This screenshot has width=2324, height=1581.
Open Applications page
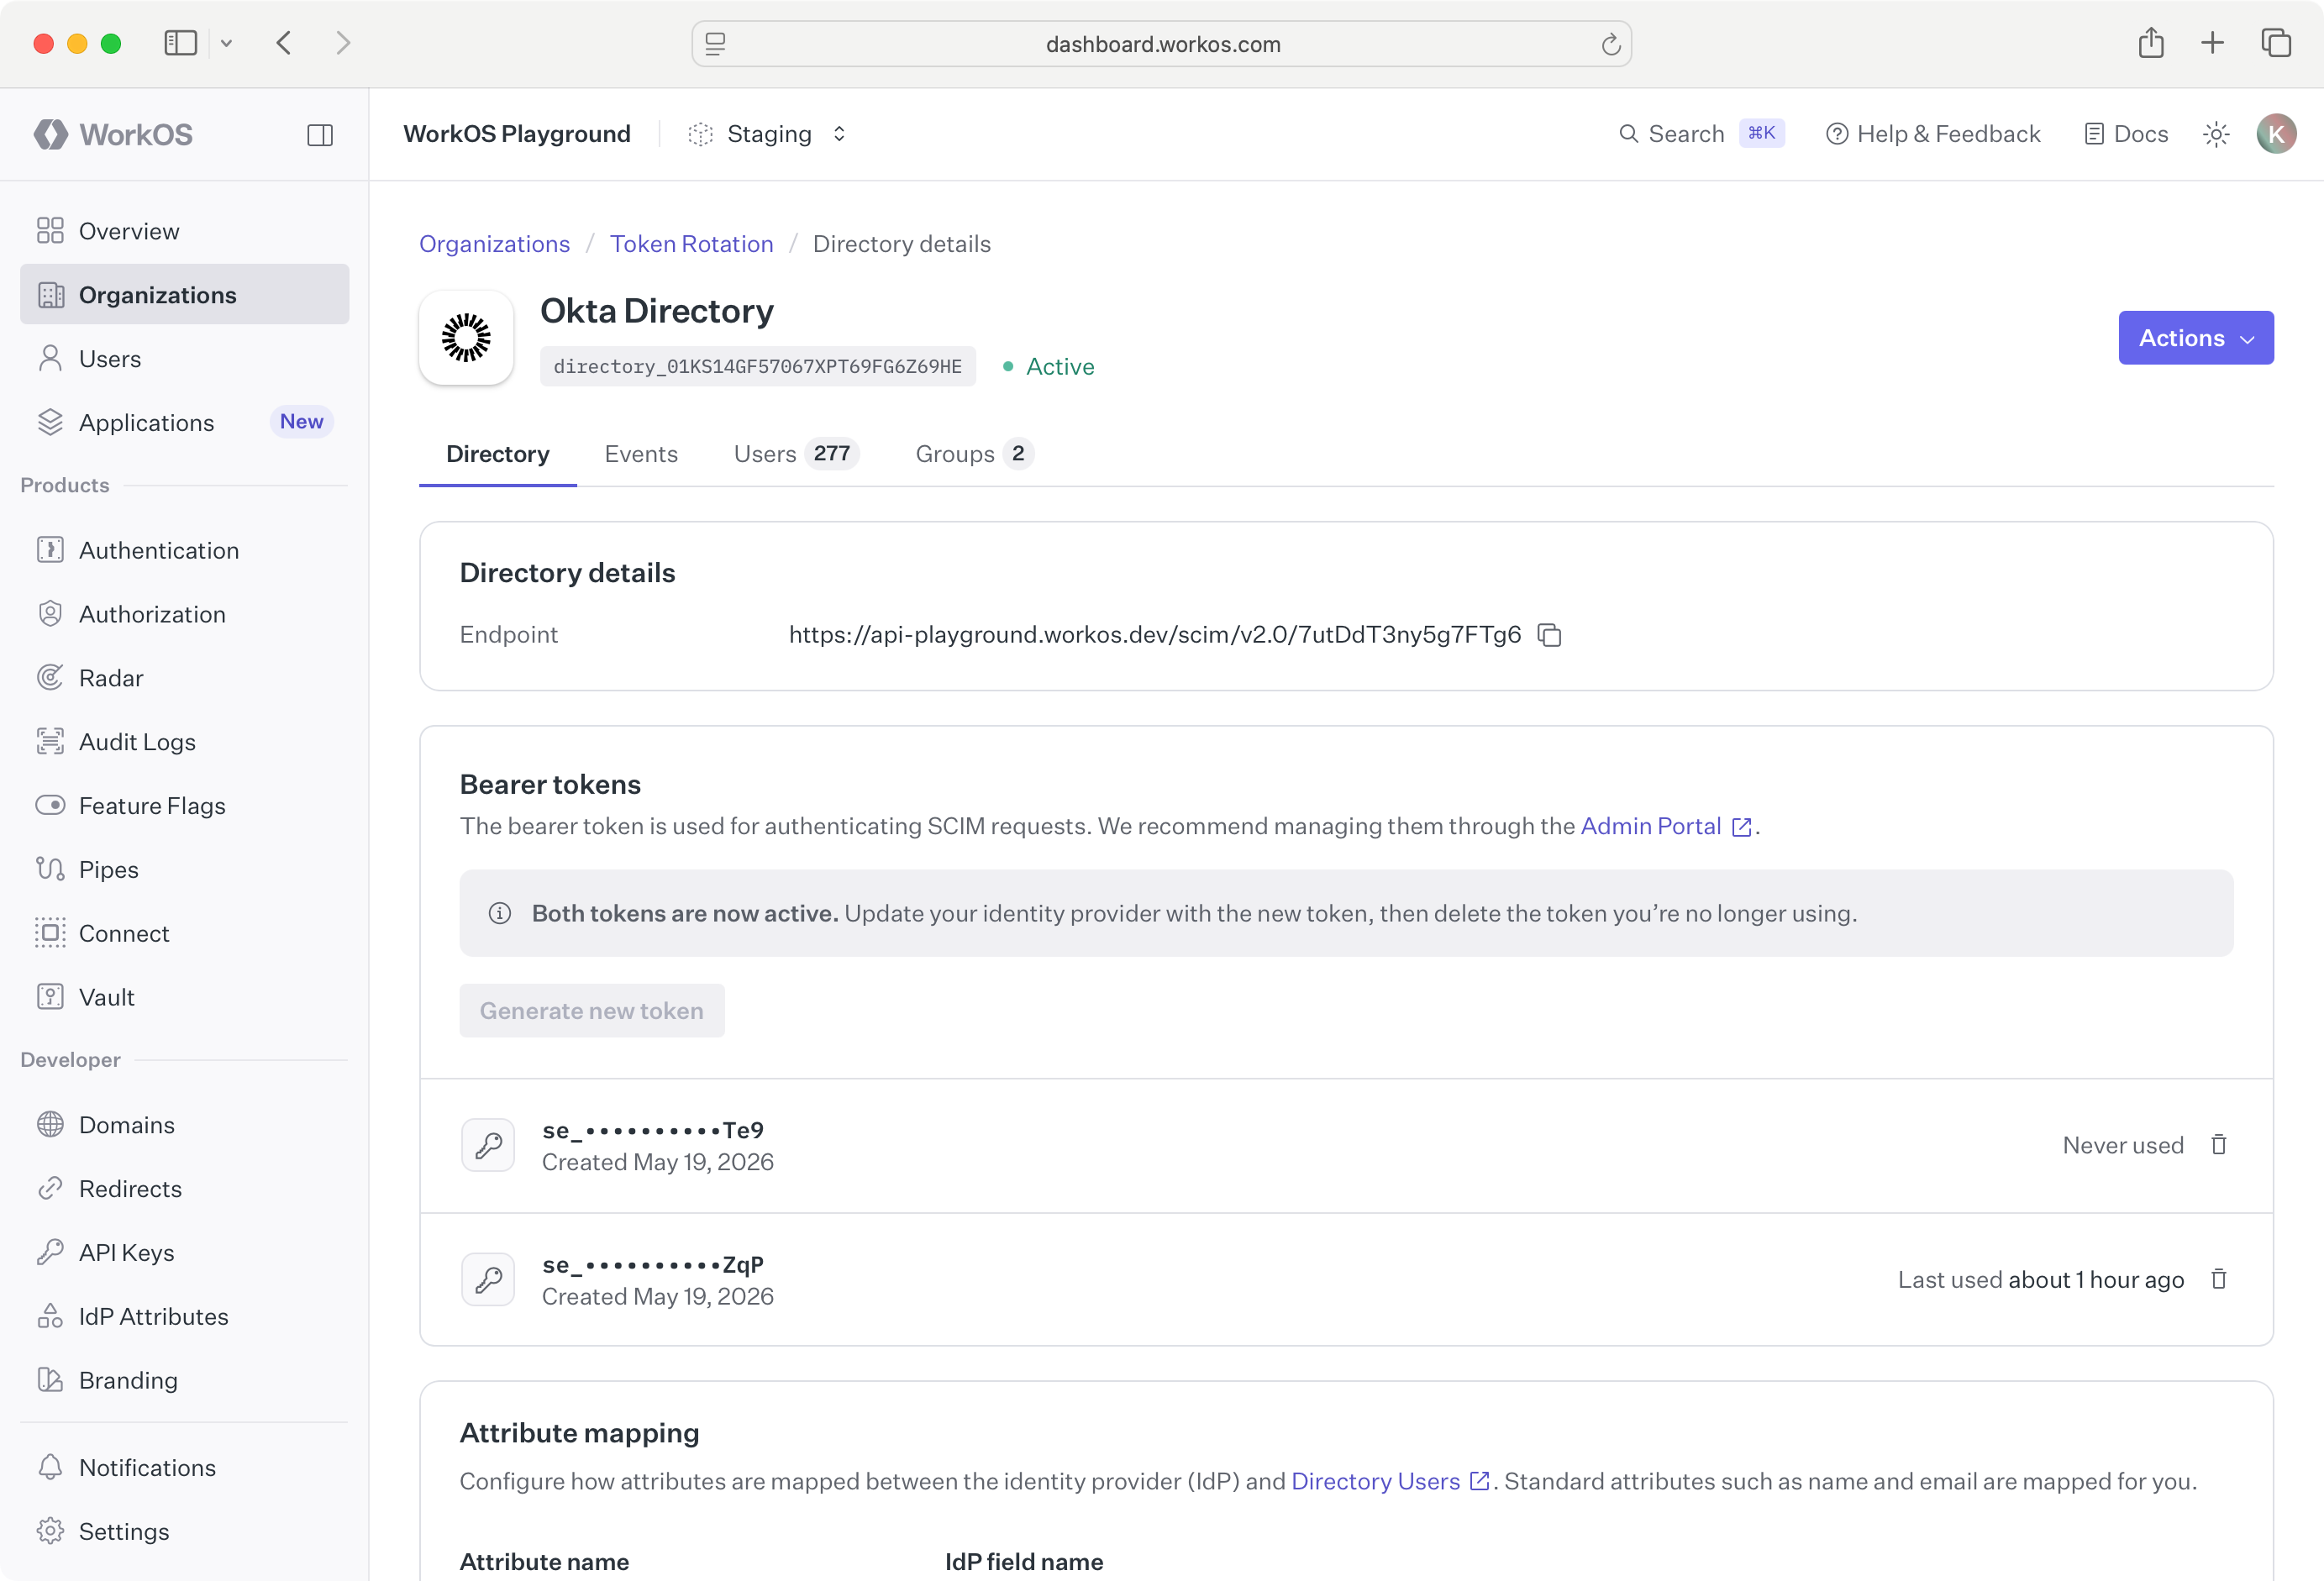pyautogui.click(x=184, y=422)
